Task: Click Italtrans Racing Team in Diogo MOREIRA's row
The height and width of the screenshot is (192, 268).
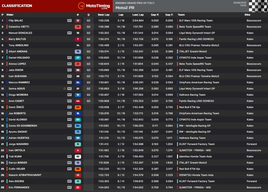Action: tap(192, 95)
